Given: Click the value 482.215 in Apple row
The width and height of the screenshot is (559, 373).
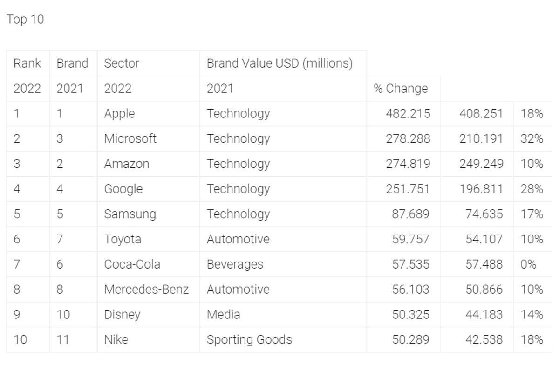Looking at the screenshot, I should pyautogui.click(x=408, y=114).
